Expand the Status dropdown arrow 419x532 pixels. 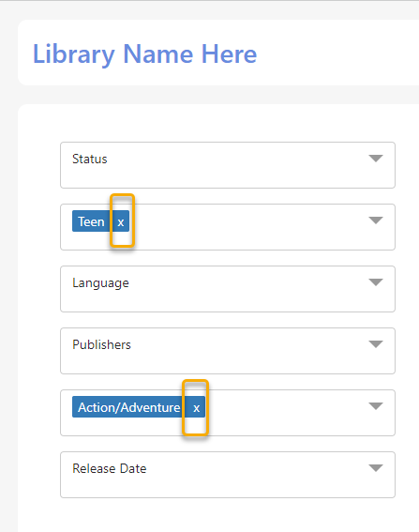[x=376, y=159]
